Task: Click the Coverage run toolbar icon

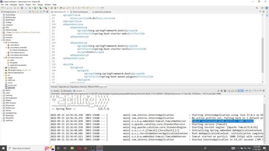Action: [40, 8]
